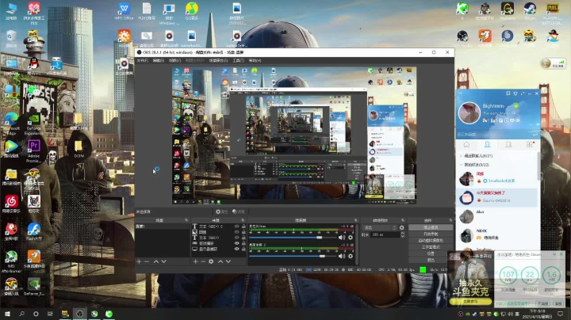The image size is (571, 320).
Task: Open the 编辑(E) menu in OBS
Action: click(159, 60)
